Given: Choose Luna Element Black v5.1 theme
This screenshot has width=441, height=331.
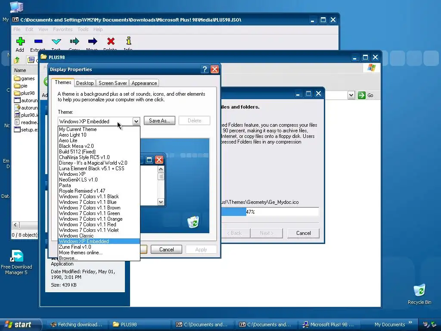Looking at the screenshot, I should pos(99,169).
